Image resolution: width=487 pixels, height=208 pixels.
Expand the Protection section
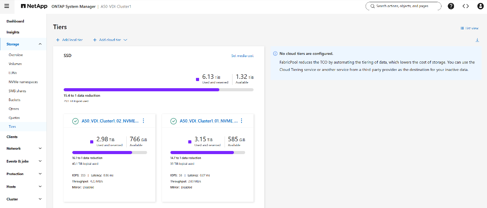tap(40, 174)
